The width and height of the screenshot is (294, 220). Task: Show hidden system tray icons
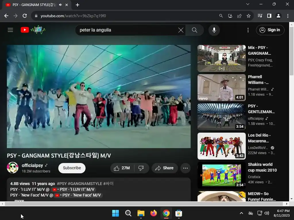[241, 213]
